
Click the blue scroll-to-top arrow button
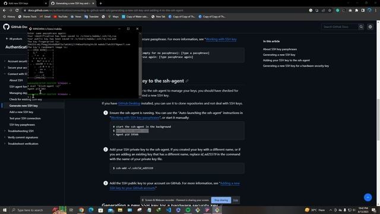pos(368,197)
